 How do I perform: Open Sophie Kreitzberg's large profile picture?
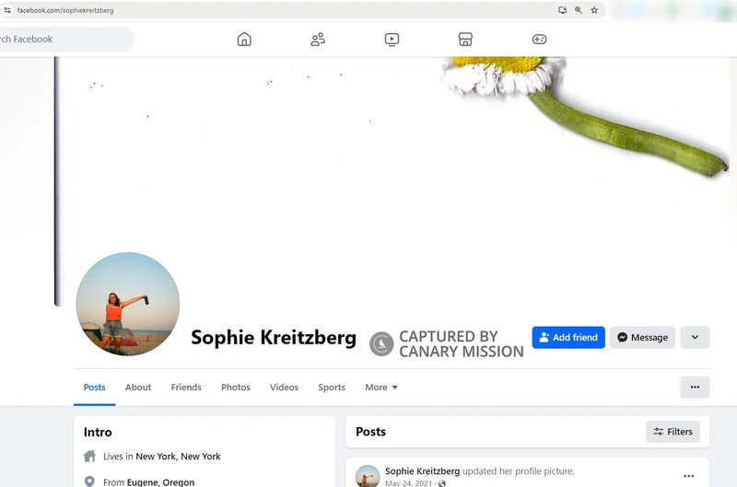pos(128,304)
